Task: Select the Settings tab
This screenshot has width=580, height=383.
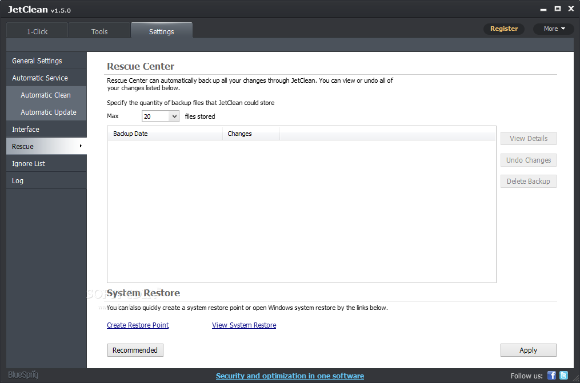Action: (x=162, y=31)
